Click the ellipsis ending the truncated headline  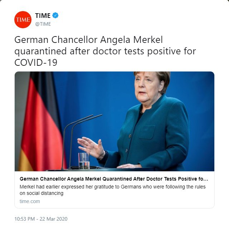[x=205, y=178]
